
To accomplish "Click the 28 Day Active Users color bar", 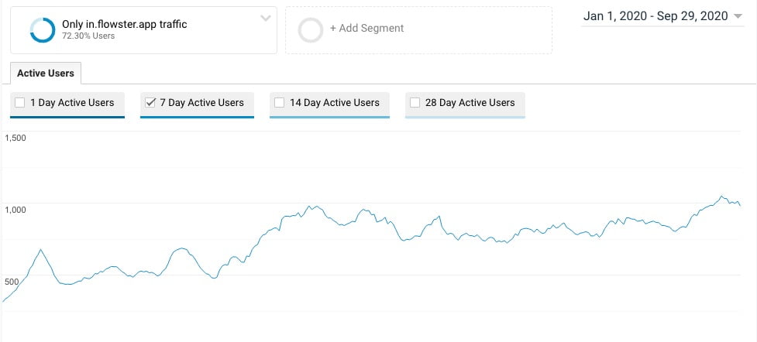I will click(x=465, y=117).
